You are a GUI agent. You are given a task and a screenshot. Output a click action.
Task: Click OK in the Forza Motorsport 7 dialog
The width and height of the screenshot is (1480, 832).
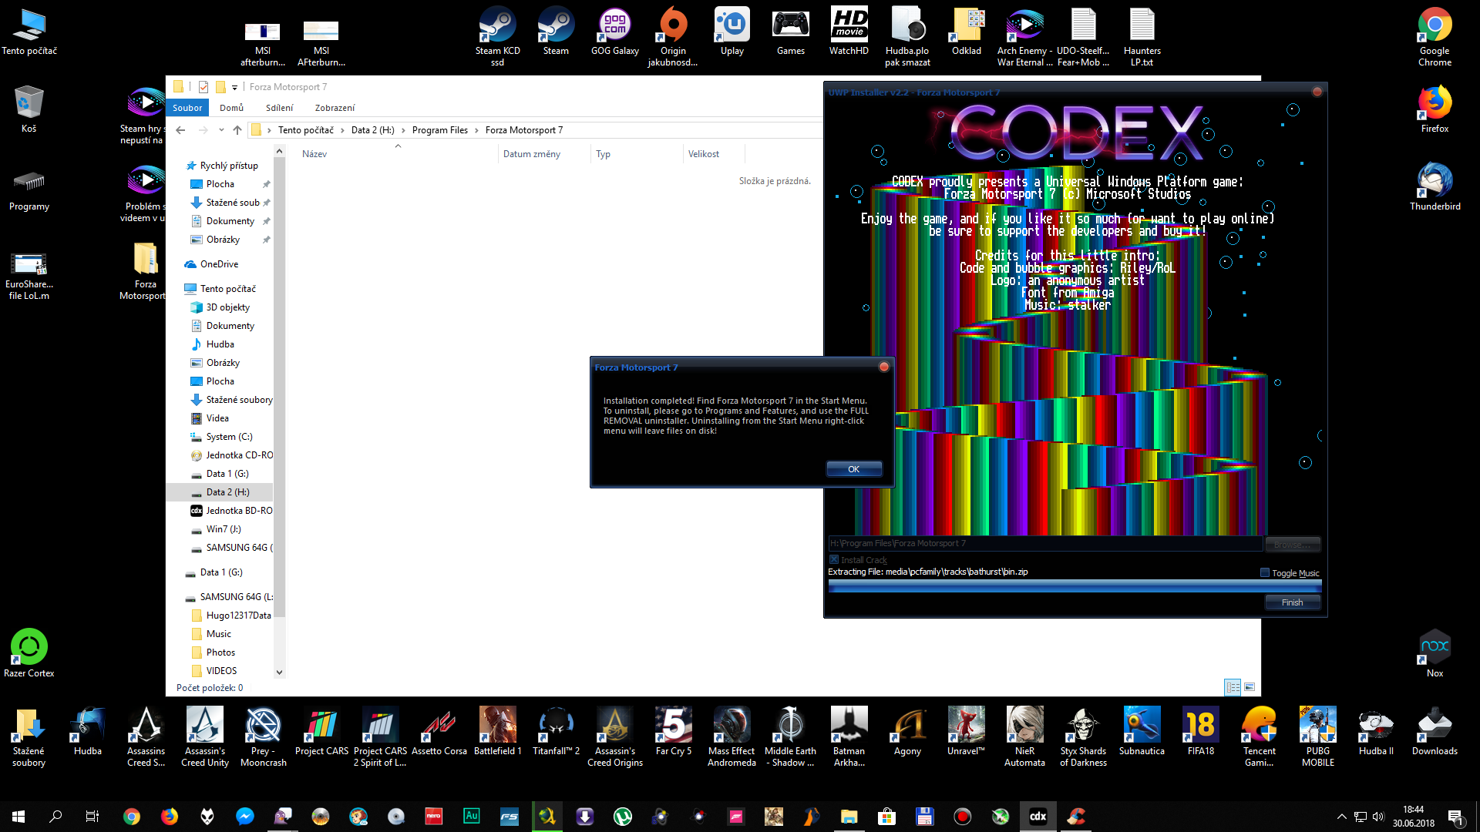pyautogui.click(x=853, y=469)
